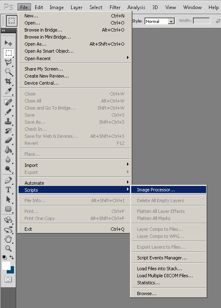Choose New... from the File menu
The height and width of the screenshot is (308, 221).
click(x=75, y=16)
